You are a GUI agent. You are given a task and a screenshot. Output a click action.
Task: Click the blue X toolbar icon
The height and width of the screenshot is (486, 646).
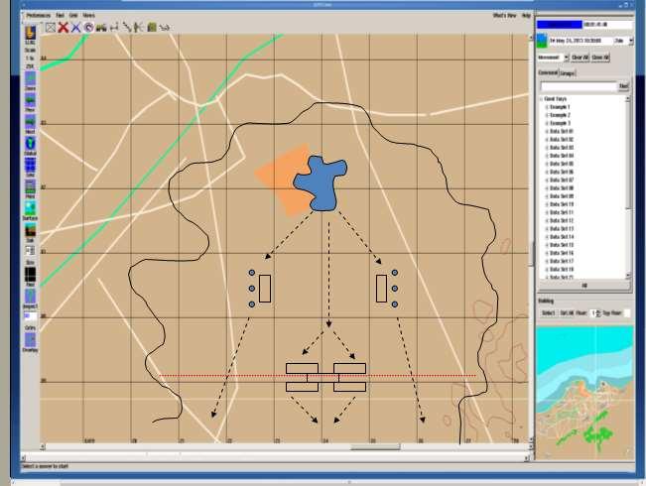pos(75,28)
